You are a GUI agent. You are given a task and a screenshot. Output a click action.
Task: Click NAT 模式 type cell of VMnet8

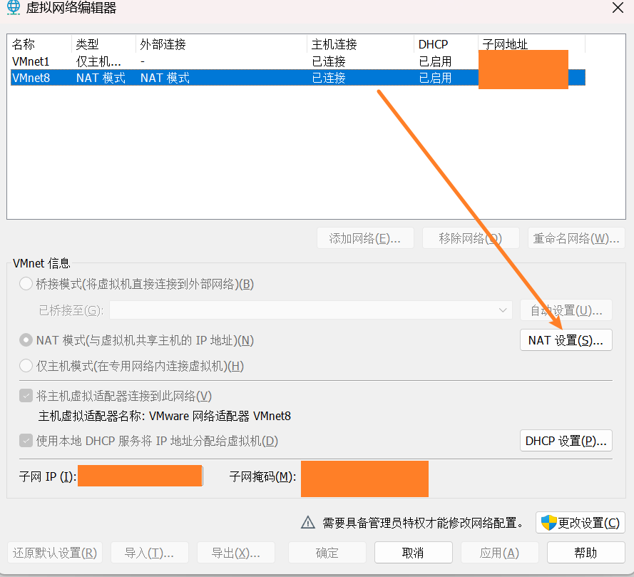(x=101, y=78)
